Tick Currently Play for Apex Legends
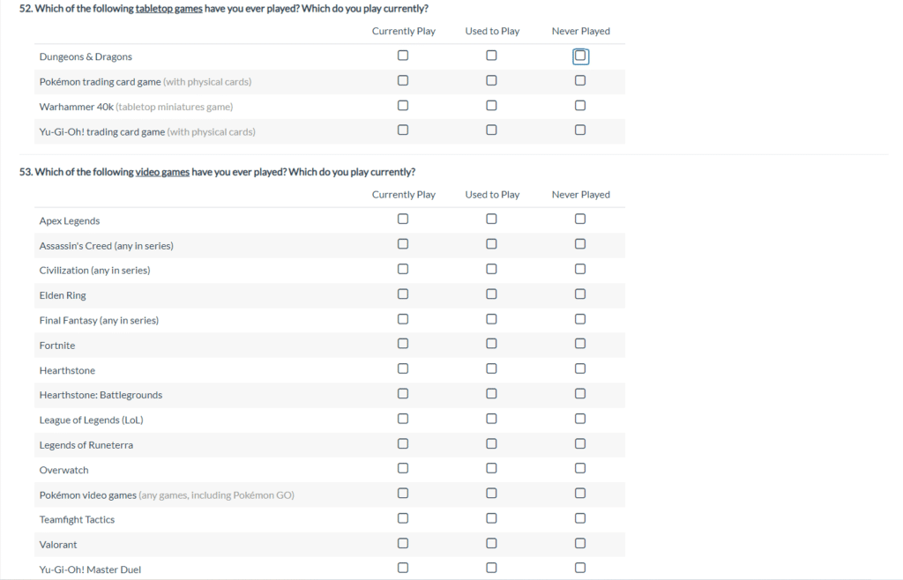This screenshot has height=580, width=903. pos(403,219)
